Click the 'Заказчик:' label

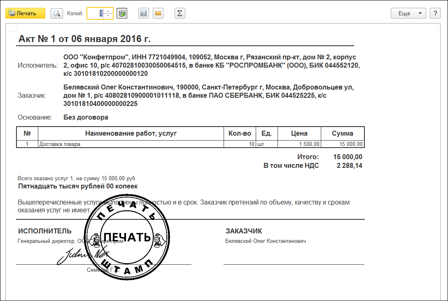click(32, 96)
